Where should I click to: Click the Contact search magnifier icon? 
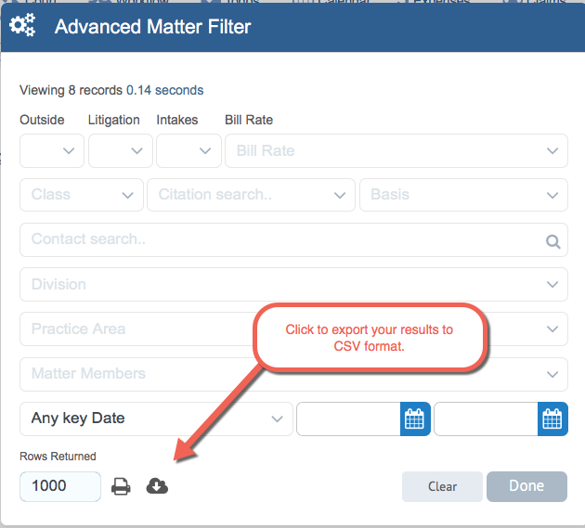tap(552, 241)
